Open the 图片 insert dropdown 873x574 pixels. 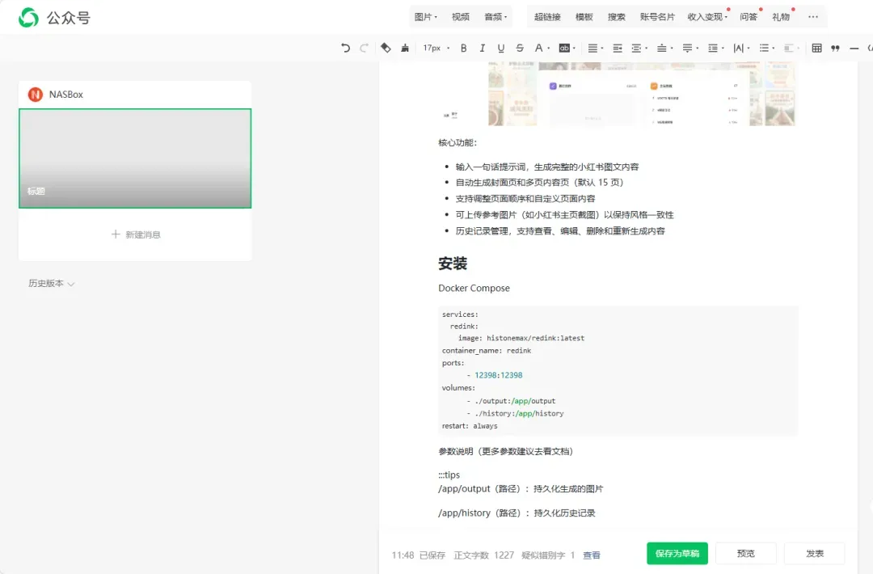(x=425, y=17)
